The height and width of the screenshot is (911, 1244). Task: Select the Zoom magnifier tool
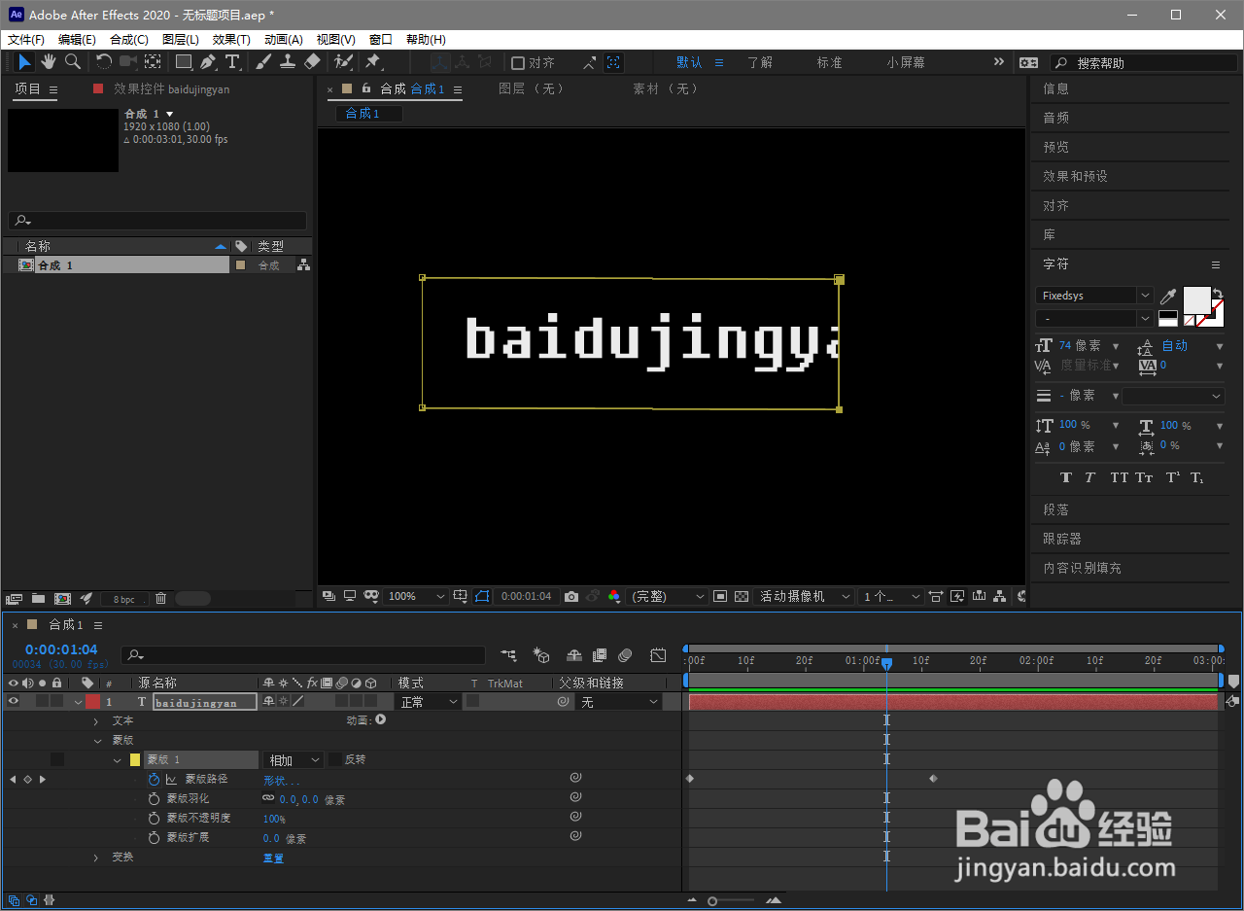73,62
